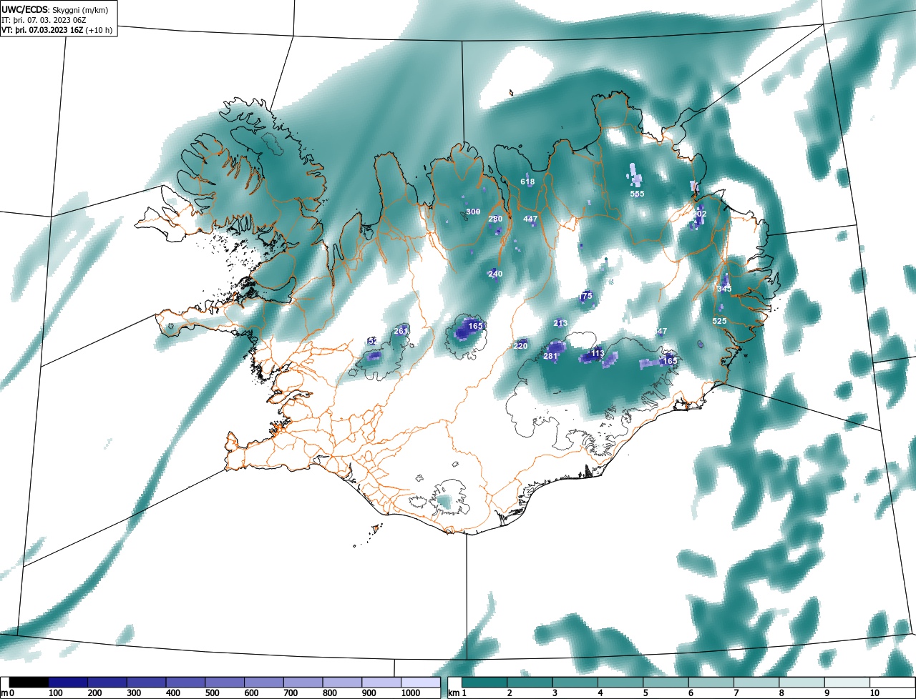Pick the teal swatch between 3 and 4 km
Viewport: 916px width, 699px height.
click(x=577, y=683)
